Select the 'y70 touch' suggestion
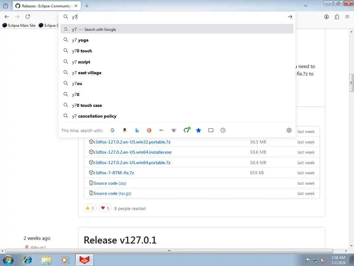354x266 pixels. point(177,51)
